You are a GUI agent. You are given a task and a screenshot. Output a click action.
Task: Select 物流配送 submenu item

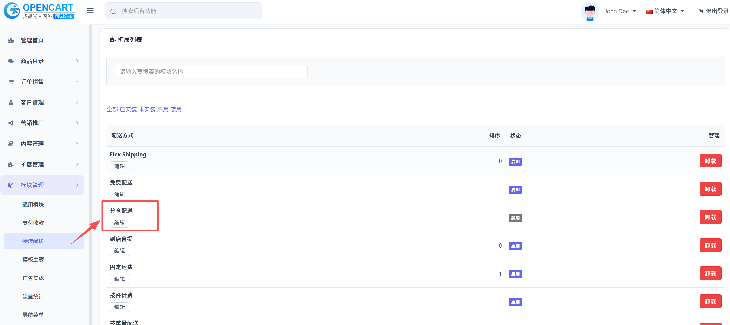pos(44,241)
